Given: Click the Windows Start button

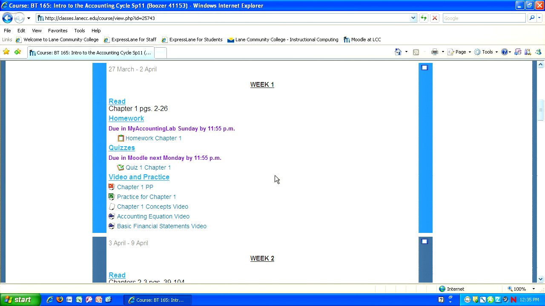Looking at the screenshot, I should [x=20, y=300].
